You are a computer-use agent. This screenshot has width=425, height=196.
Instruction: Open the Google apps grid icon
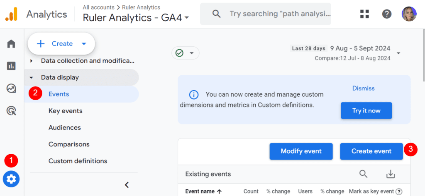point(364,14)
